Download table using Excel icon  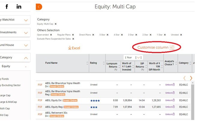tap(74, 48)
